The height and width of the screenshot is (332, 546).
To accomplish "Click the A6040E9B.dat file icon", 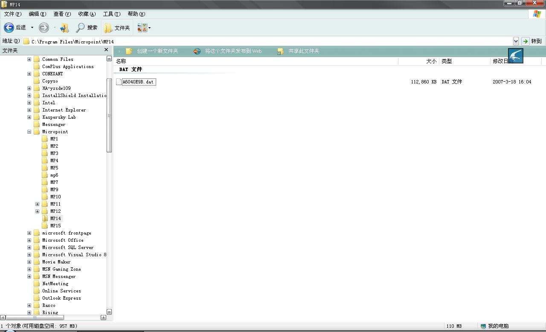I will click(119, 82).
